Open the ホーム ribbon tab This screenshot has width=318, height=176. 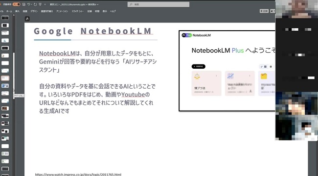click(x=9, y=11)
